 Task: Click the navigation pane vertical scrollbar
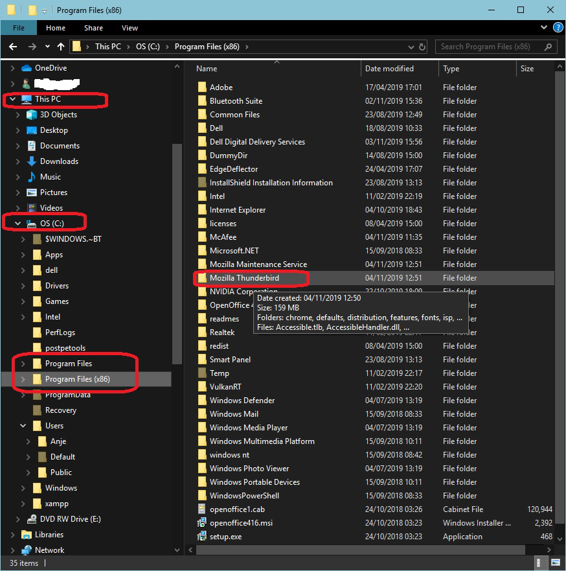(x=177, y=254)
